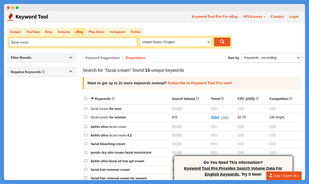Viewport: 309px width, 184px height.
Task: Click Keyword Tool Pro For eBay link
Action: (215, 17)
